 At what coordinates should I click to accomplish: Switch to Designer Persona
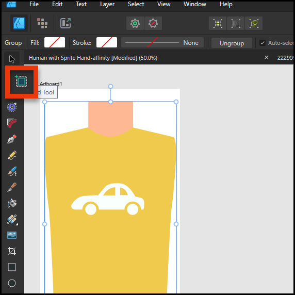pos(19,23)
